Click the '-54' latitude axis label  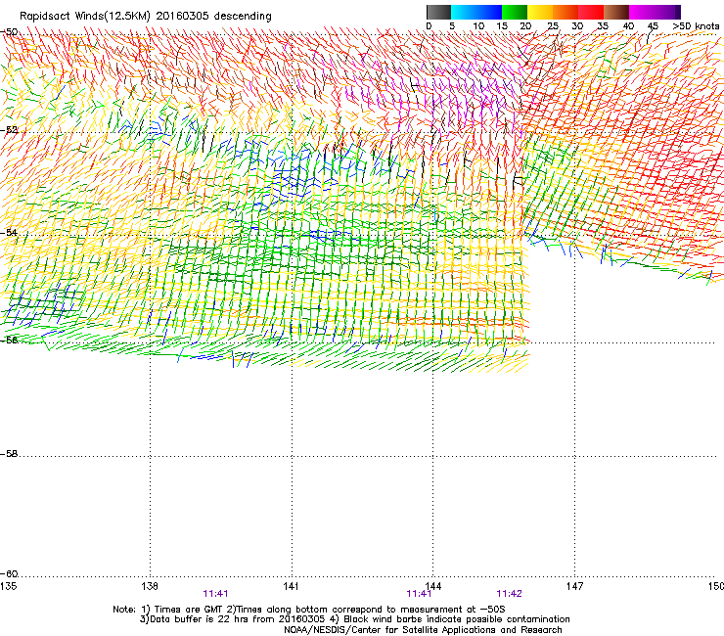click(x=9, y=232)
